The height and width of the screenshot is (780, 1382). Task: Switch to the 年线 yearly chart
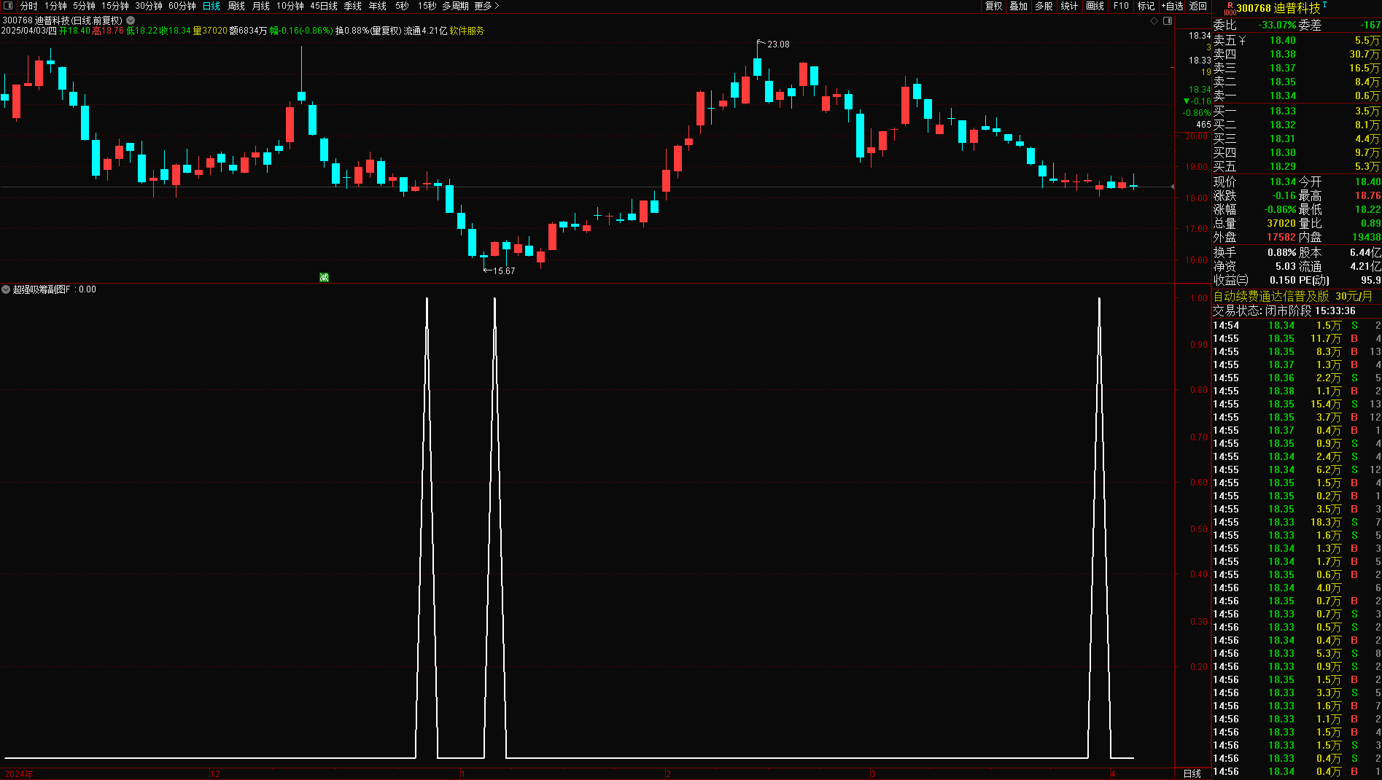378,6
